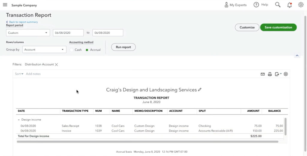Open the Help menu
Screen dimensions: 307x156
tap(261, 5)
